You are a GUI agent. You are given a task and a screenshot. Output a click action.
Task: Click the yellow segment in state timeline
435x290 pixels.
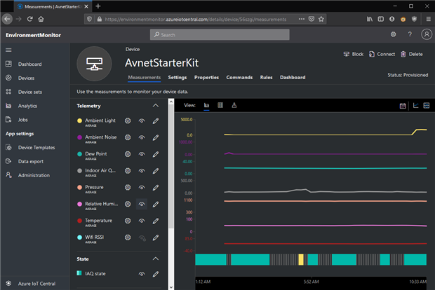[301, 259]
